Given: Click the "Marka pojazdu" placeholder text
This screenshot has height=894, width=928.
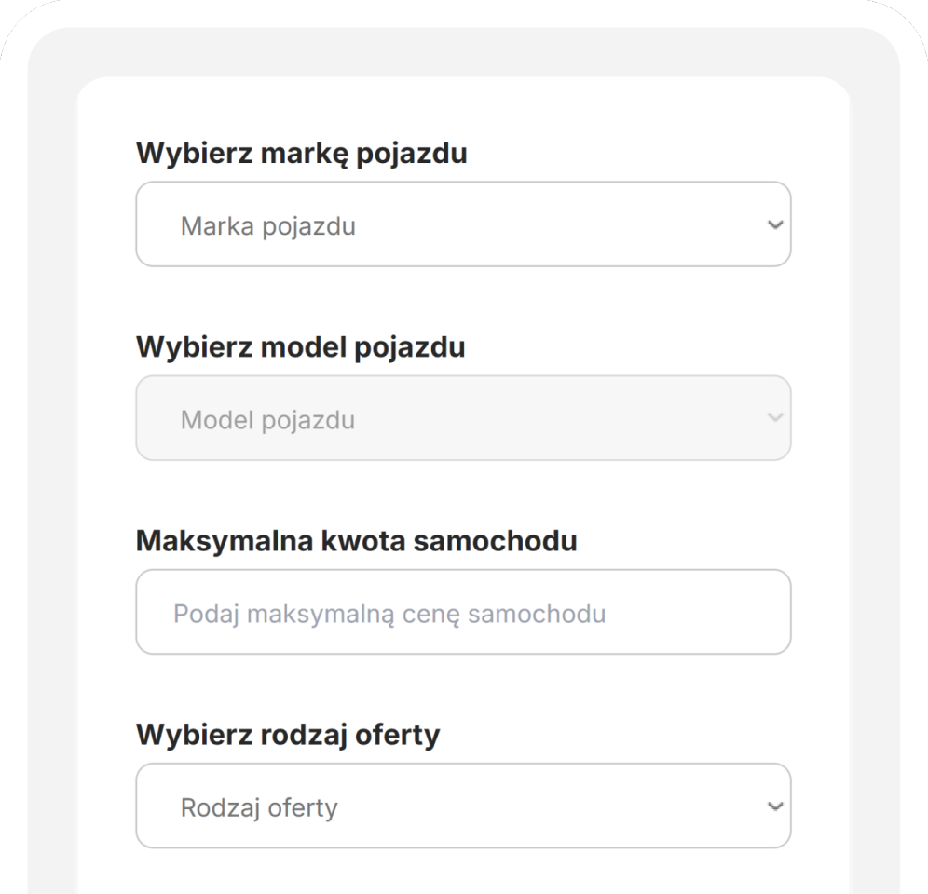Looking at the screenshot, I should pyautogui.click(x=268, y=226).
